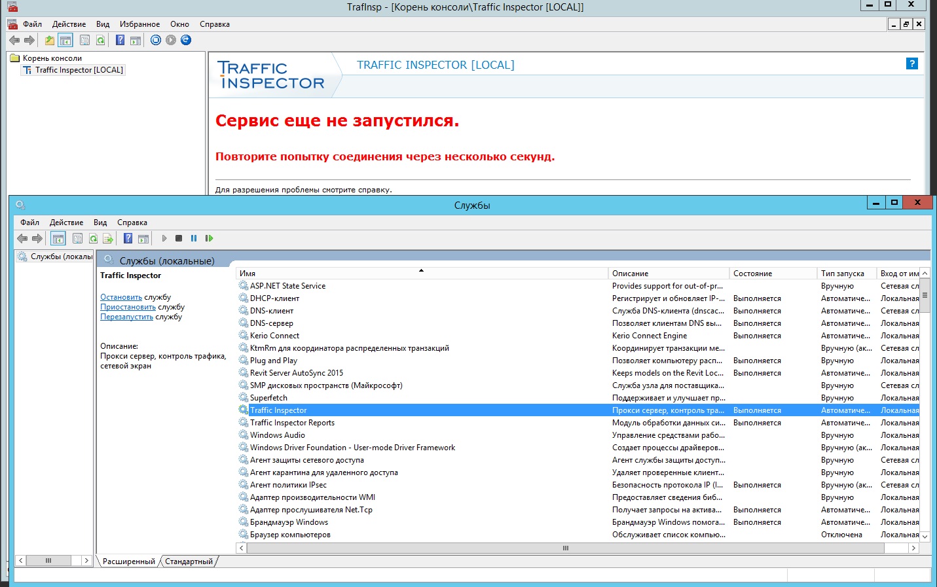This screenshot has height=587, width=937.
Task: Open Файл menu in TrafInsp window
Action: click(32, 24)
